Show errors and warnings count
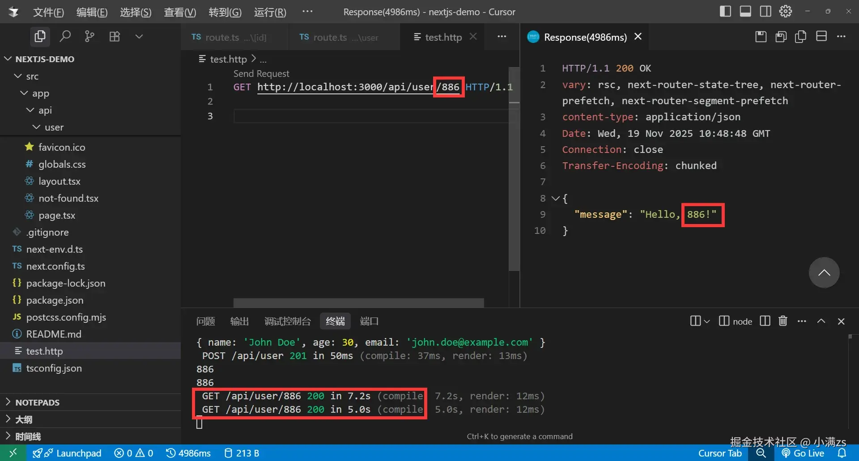The image size is (859, 461). point(133,453)
